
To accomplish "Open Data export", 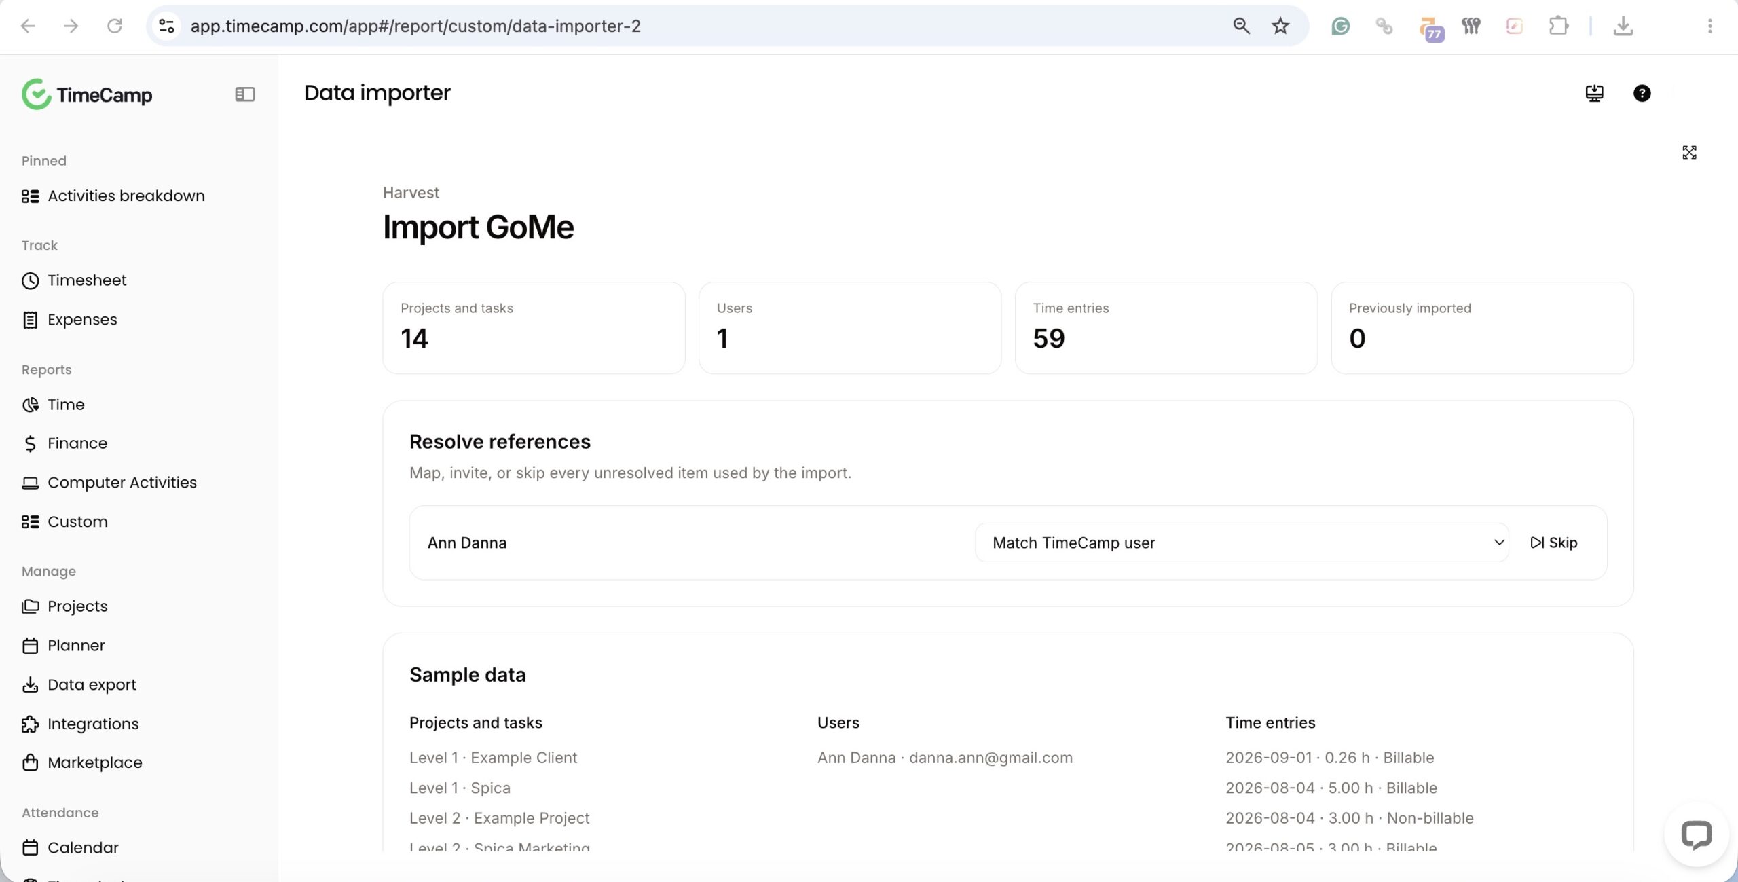I will tap(92, 685).
